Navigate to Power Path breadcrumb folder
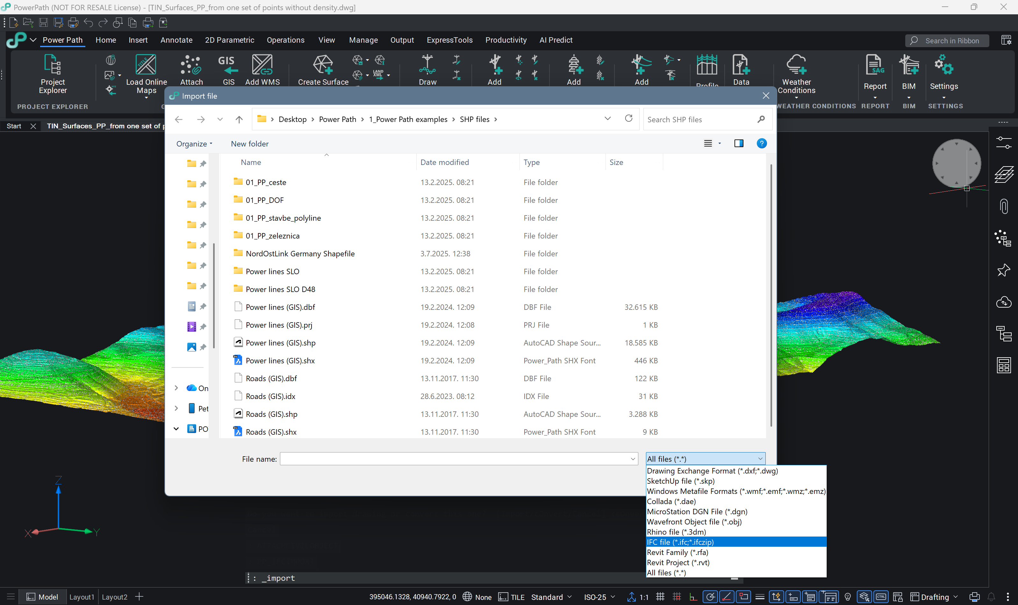The image size is (1018, 605). pyautogui.click(x=337, y=119)
